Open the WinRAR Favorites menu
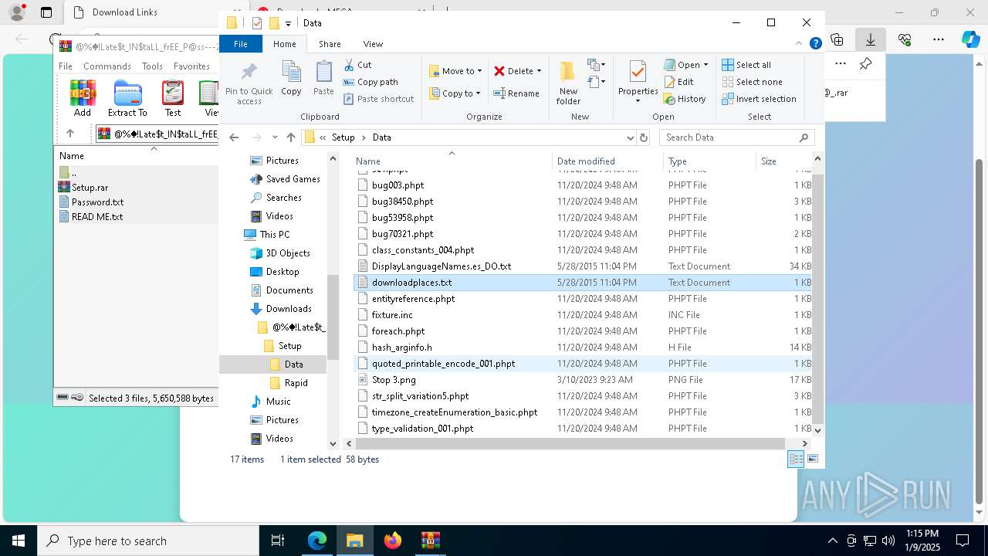 click(x=191, y=66)
